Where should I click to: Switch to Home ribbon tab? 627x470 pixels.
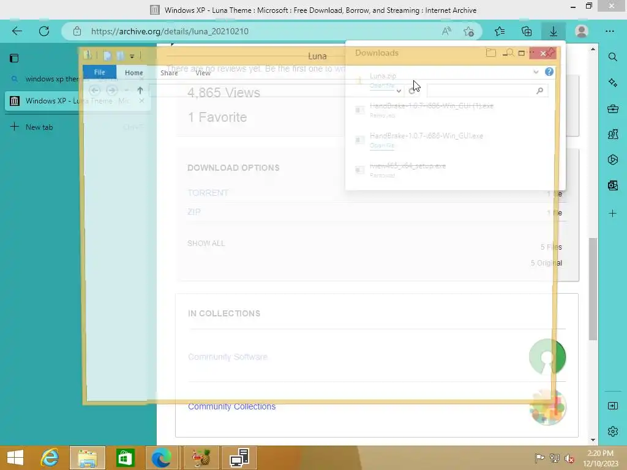(134, 73)
